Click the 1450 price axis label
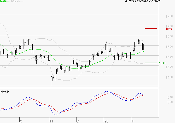This screenshot has width=175, height=123. [168, 77]
